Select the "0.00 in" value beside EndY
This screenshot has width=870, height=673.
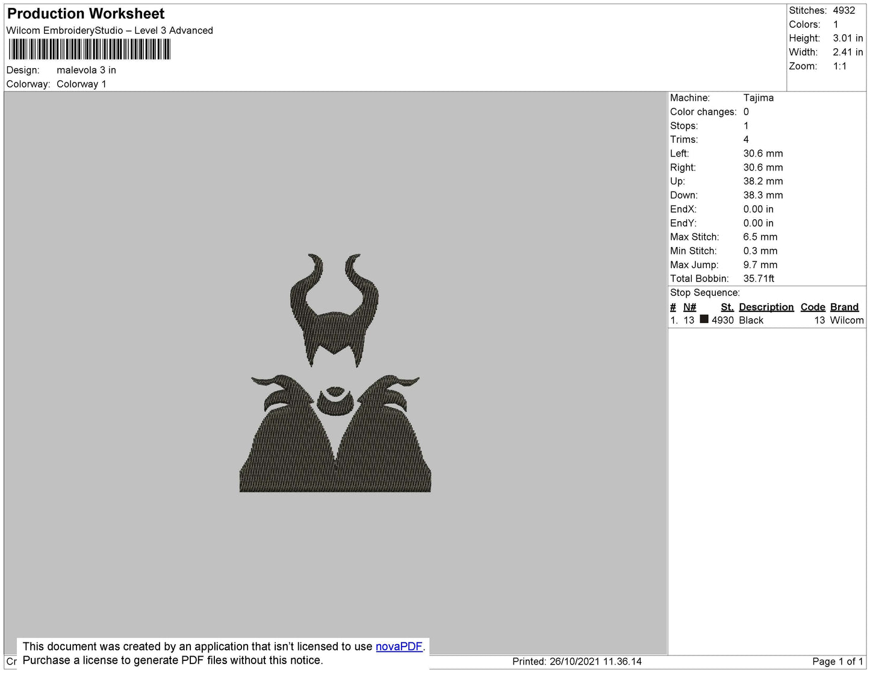click(x=759, y=223)
